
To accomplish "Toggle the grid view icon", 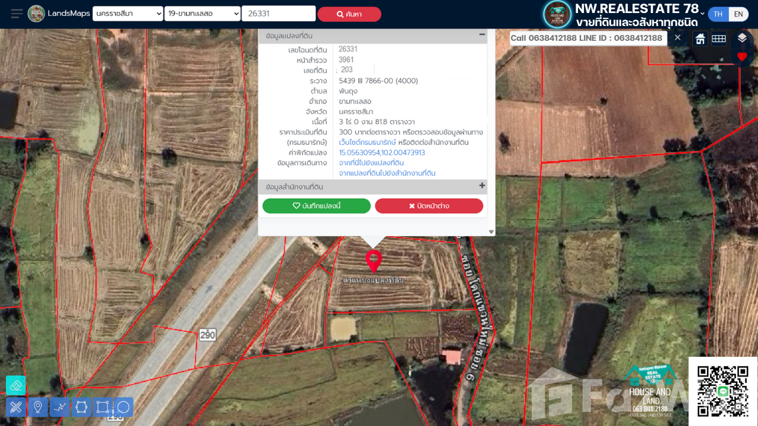I will pos(719,39).
